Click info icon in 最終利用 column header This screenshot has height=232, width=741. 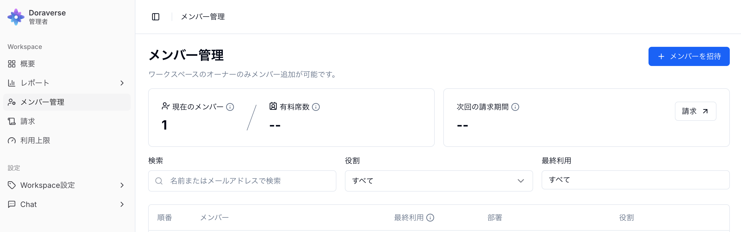[x=430, y=217]
